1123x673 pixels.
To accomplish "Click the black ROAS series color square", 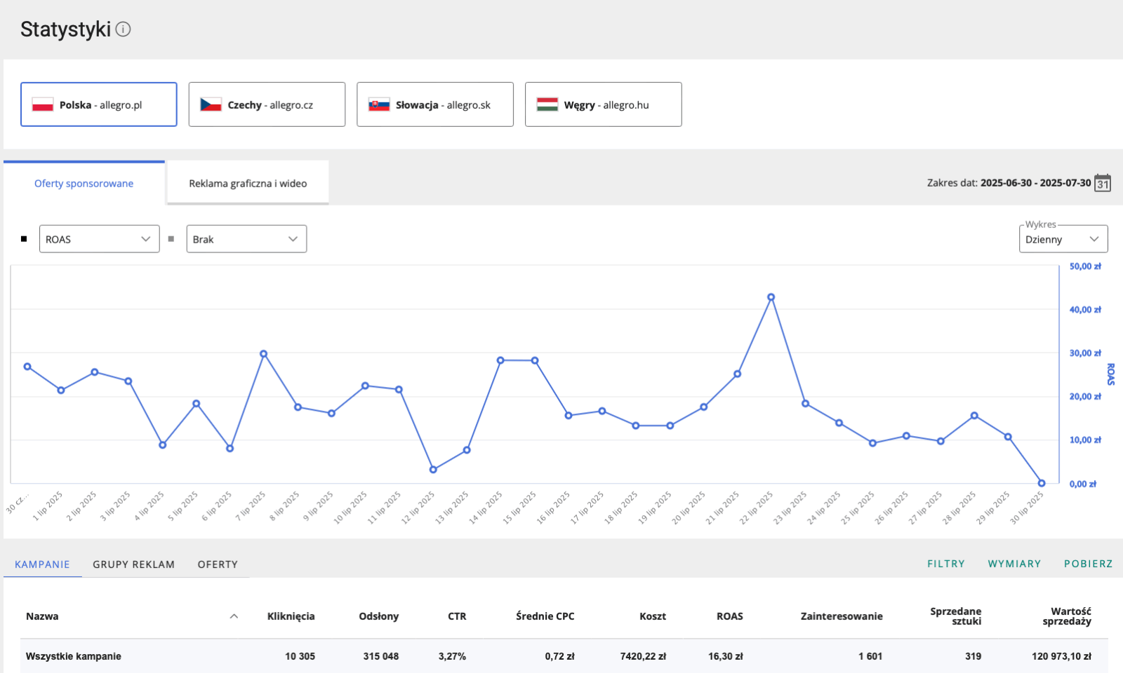I will (x=24, y=239).
